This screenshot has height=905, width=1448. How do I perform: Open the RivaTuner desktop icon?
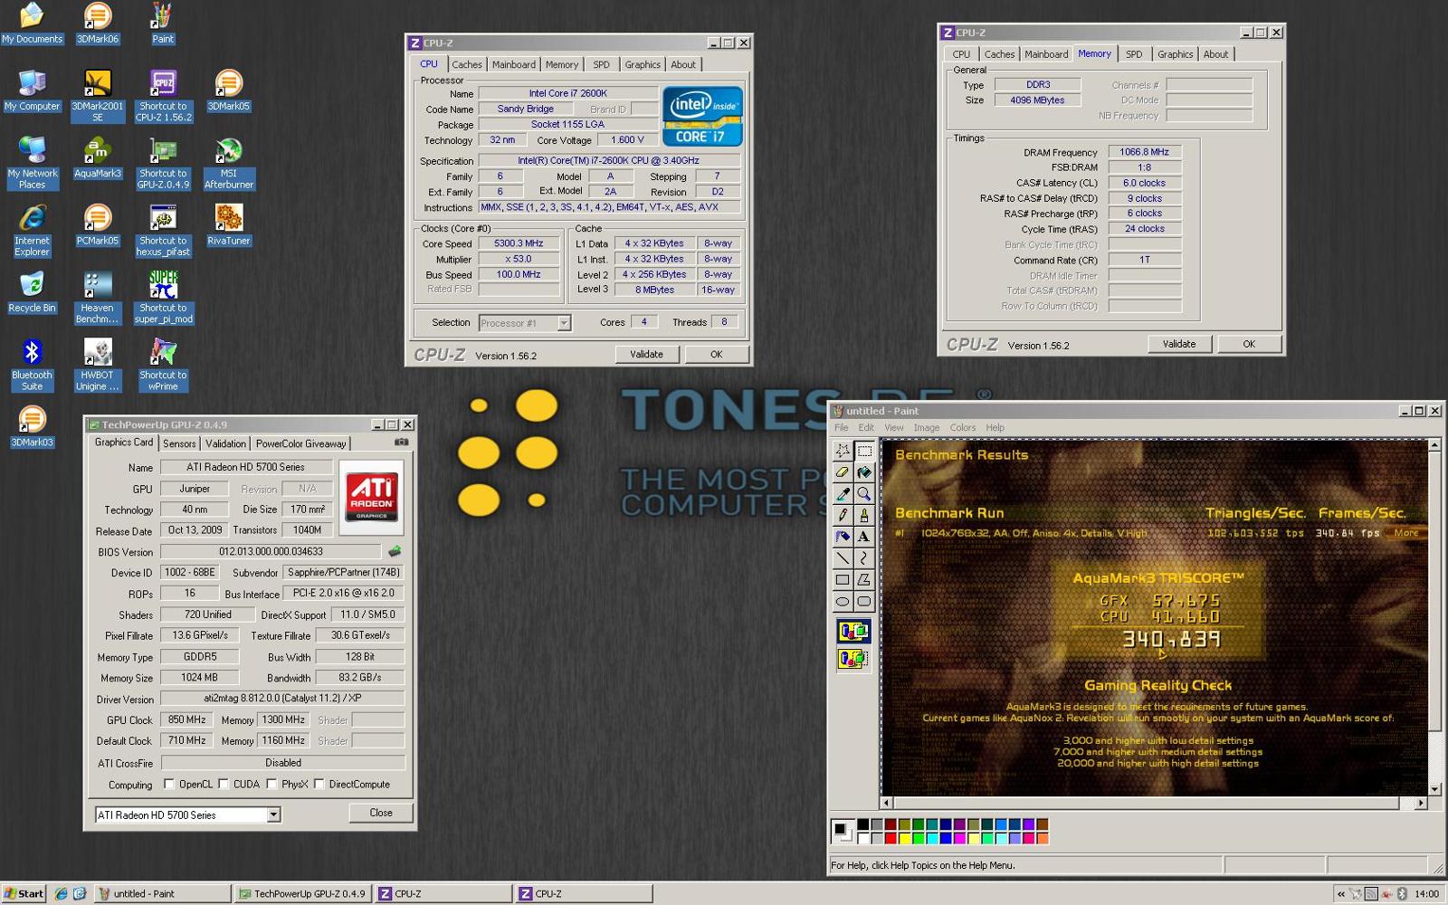click(x=228, y=225)
